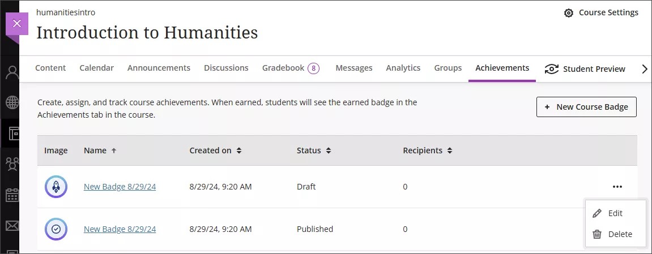
Task: Sort the table by Recipients column
Action: click(427, 150)
